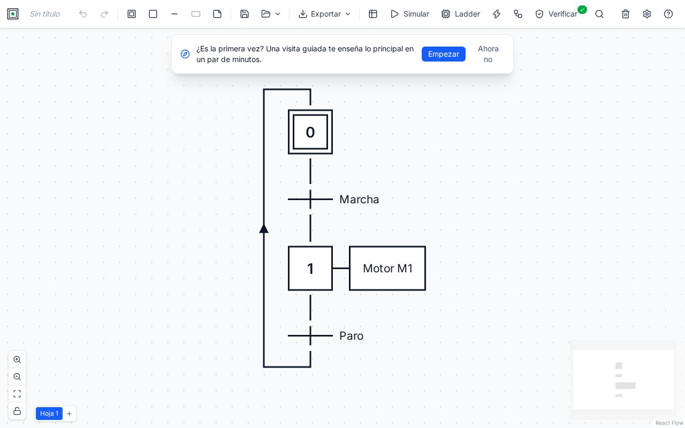Add an action box (rounded rectangle) tool
685x428 pixels.
[x=196, y=14]
